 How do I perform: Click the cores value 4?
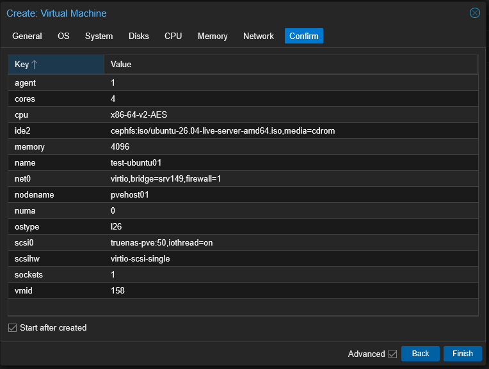pyautogui.click(x=113, y=98)
